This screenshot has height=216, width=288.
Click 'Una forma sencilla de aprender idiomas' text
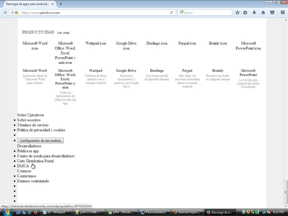[x=157, y=77]
